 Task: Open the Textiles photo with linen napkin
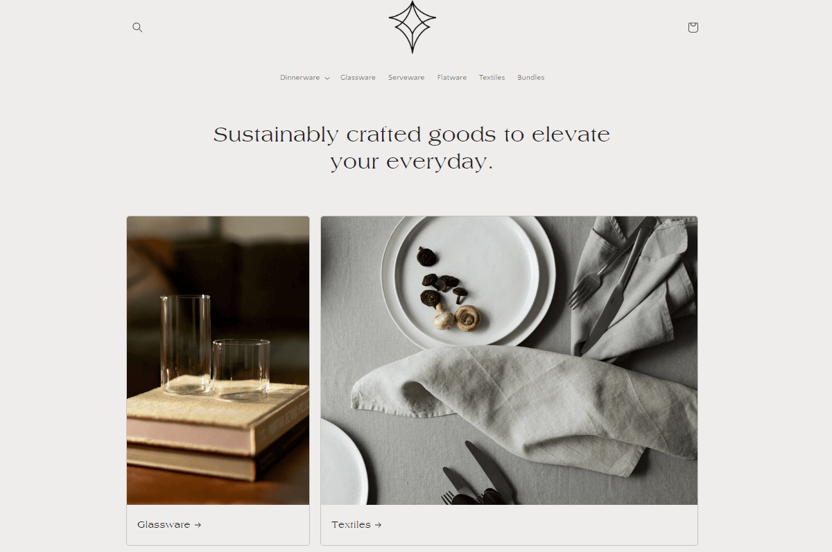pos(509,361)
